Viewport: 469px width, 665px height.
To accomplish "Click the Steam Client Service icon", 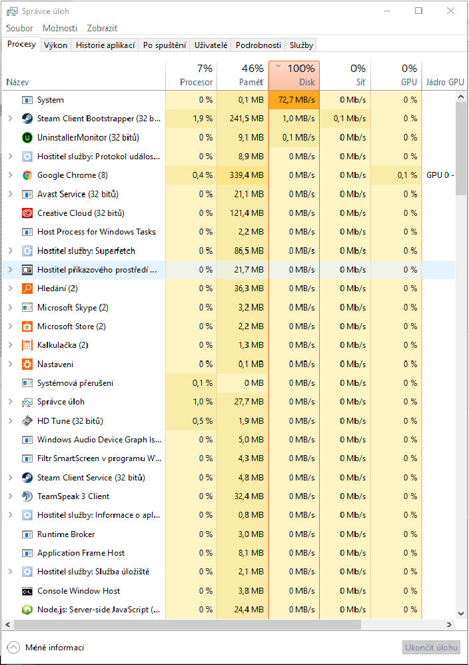I will [x=27, y=478].
